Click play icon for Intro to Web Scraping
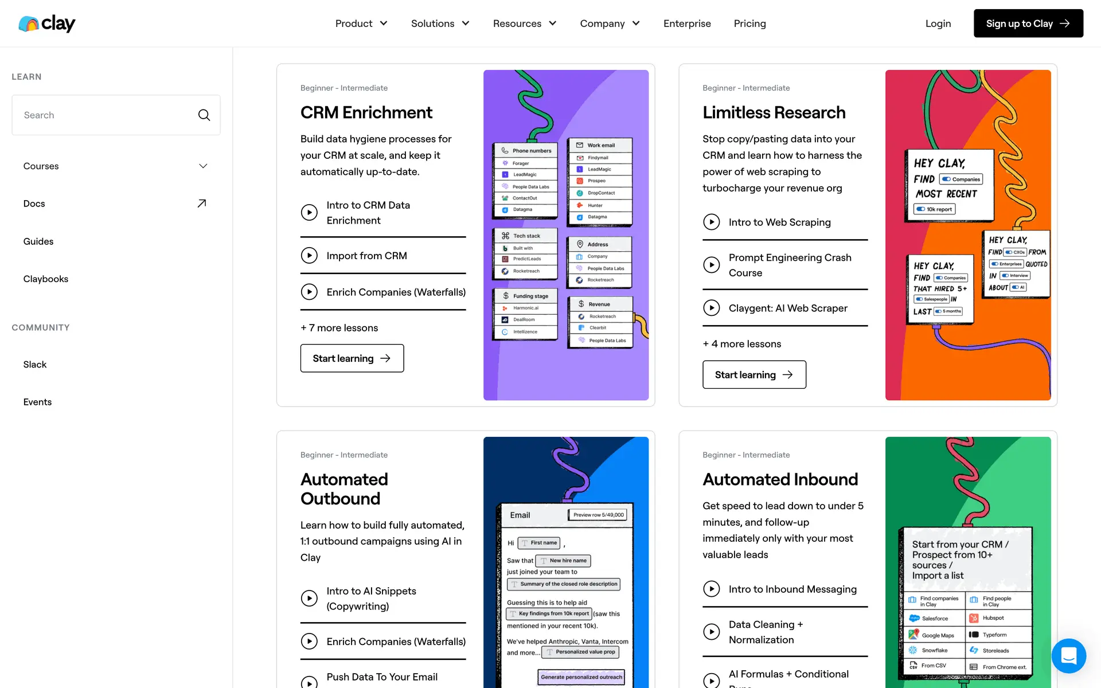 (711, 222)
